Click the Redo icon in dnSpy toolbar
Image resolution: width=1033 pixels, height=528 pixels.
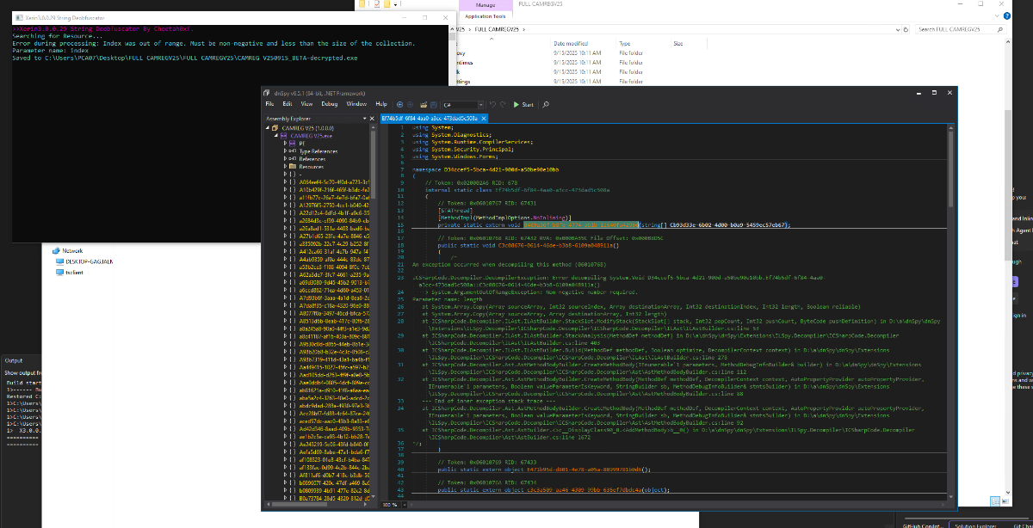(x=502, y=104)
